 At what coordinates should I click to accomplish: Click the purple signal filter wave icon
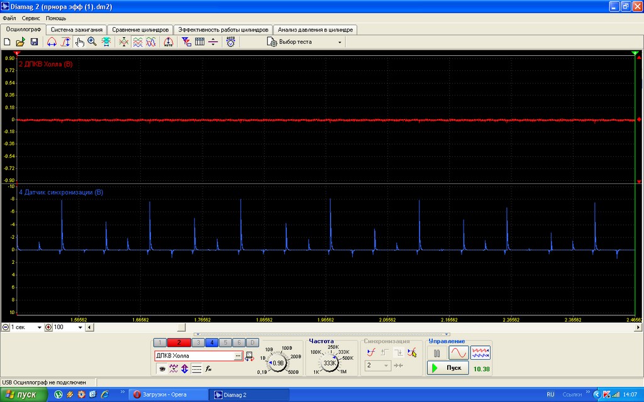(x=174, y=369)
